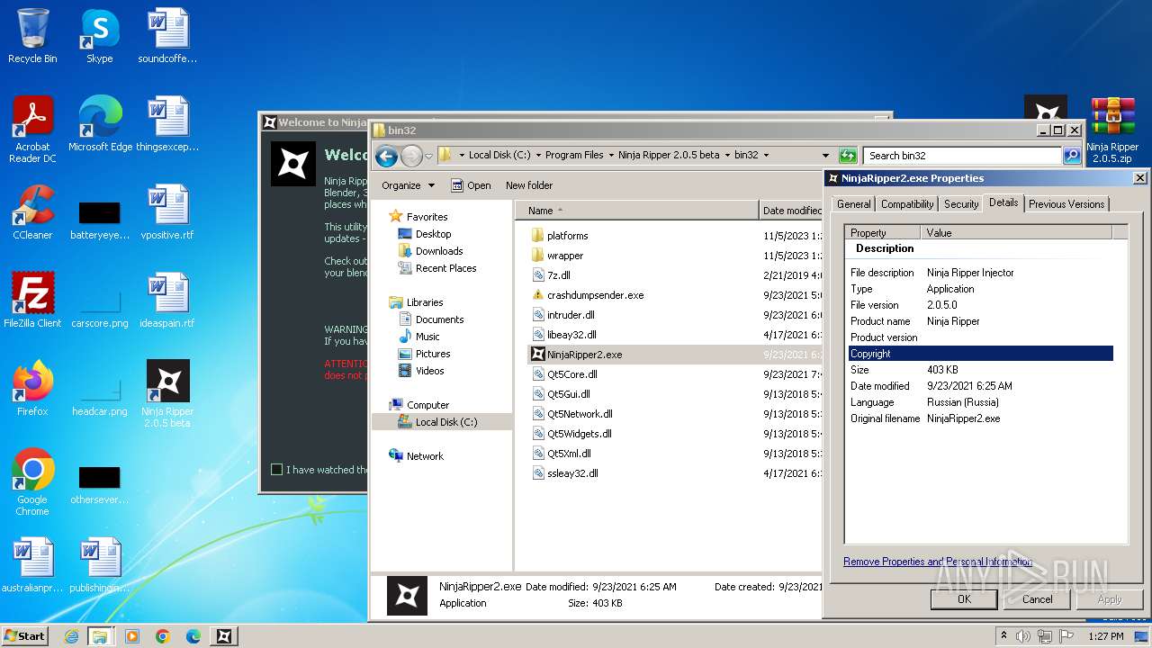This screenshot has width=1152, height=648.
Task: Click New folder in Explorer toolbar
Action: point(529,185)
